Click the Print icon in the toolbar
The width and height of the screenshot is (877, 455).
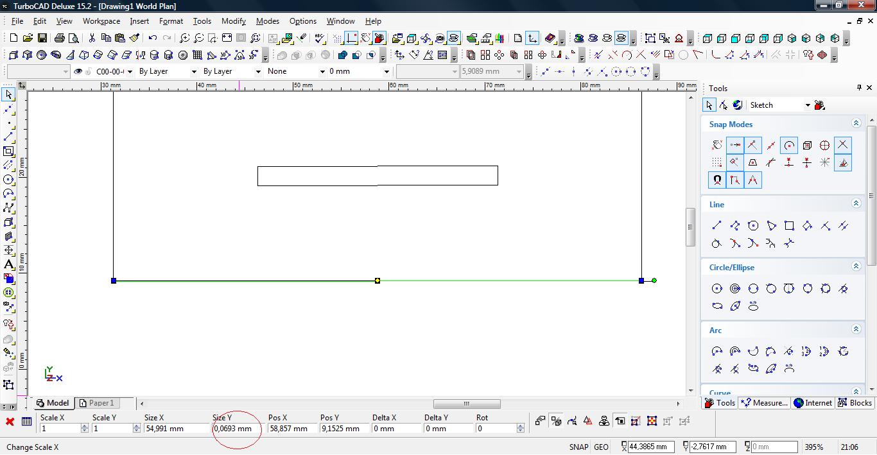pyautogui.click(x=60, y=38)
